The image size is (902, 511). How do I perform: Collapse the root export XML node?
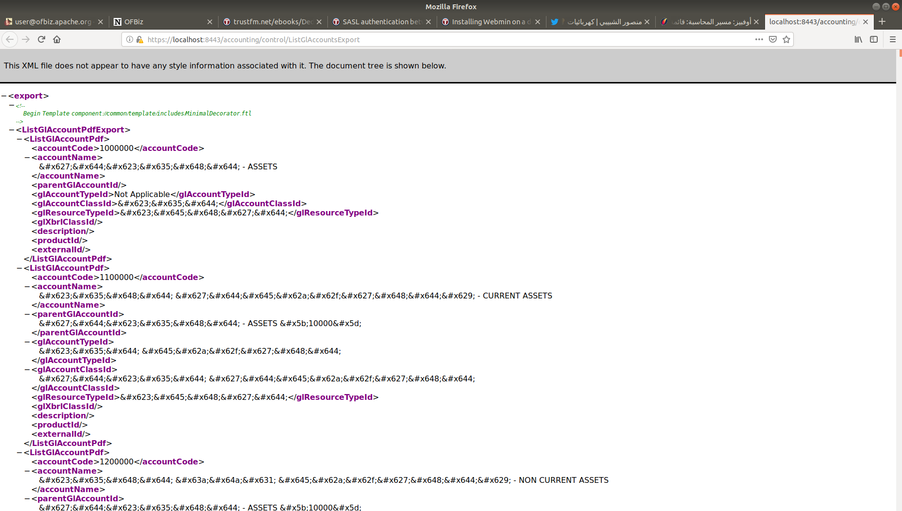(x=4, y=96)
